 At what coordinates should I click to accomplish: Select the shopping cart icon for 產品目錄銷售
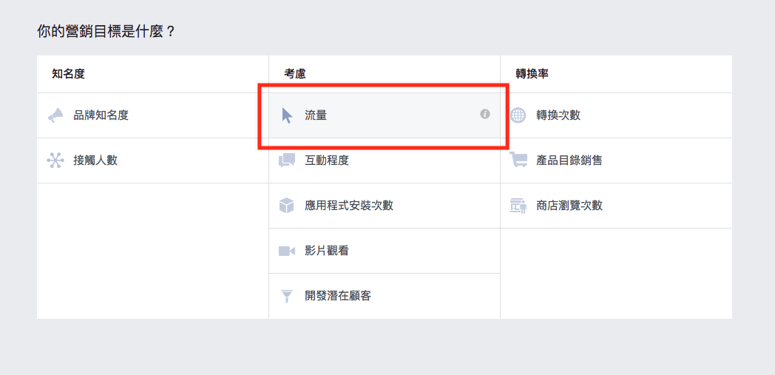click(518, 160)
